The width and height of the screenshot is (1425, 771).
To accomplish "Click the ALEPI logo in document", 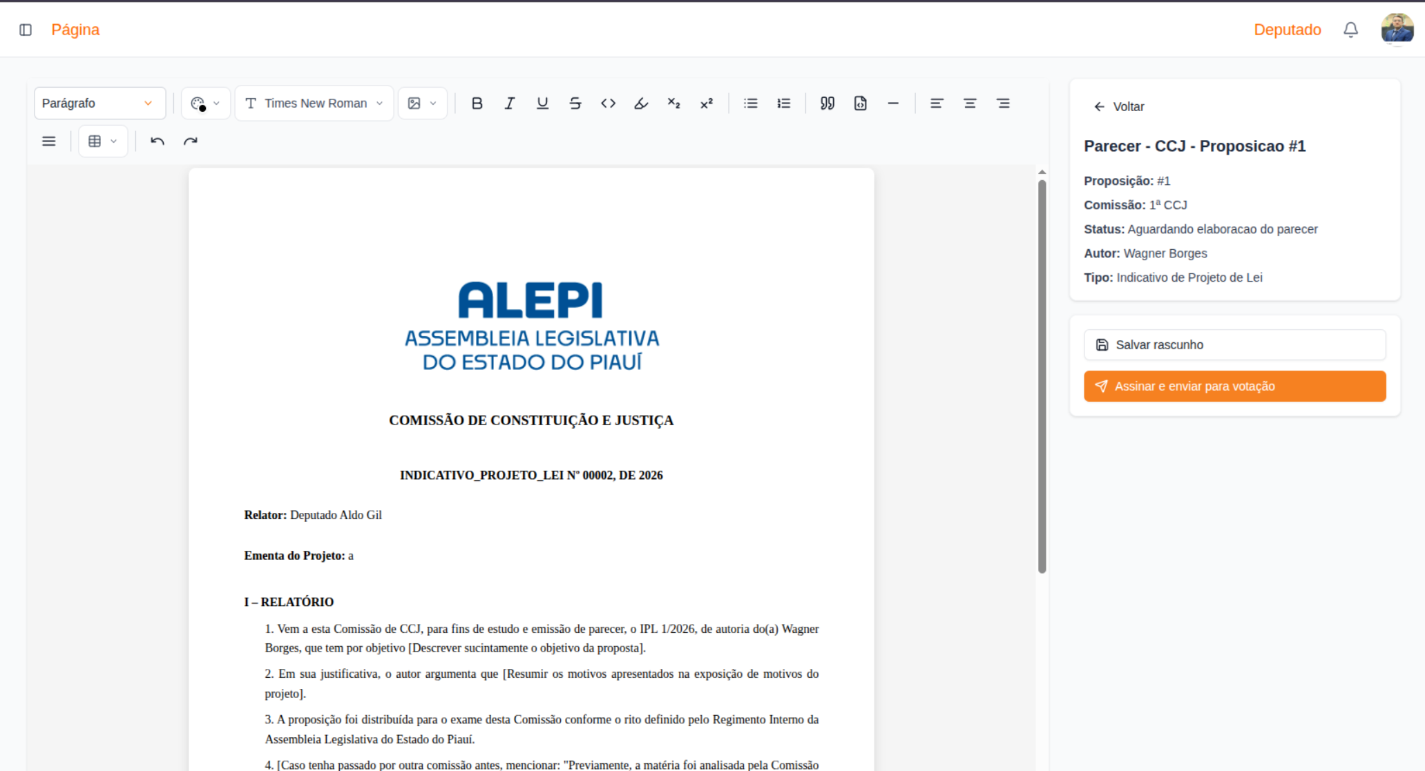I will click(x=531, y=326).
